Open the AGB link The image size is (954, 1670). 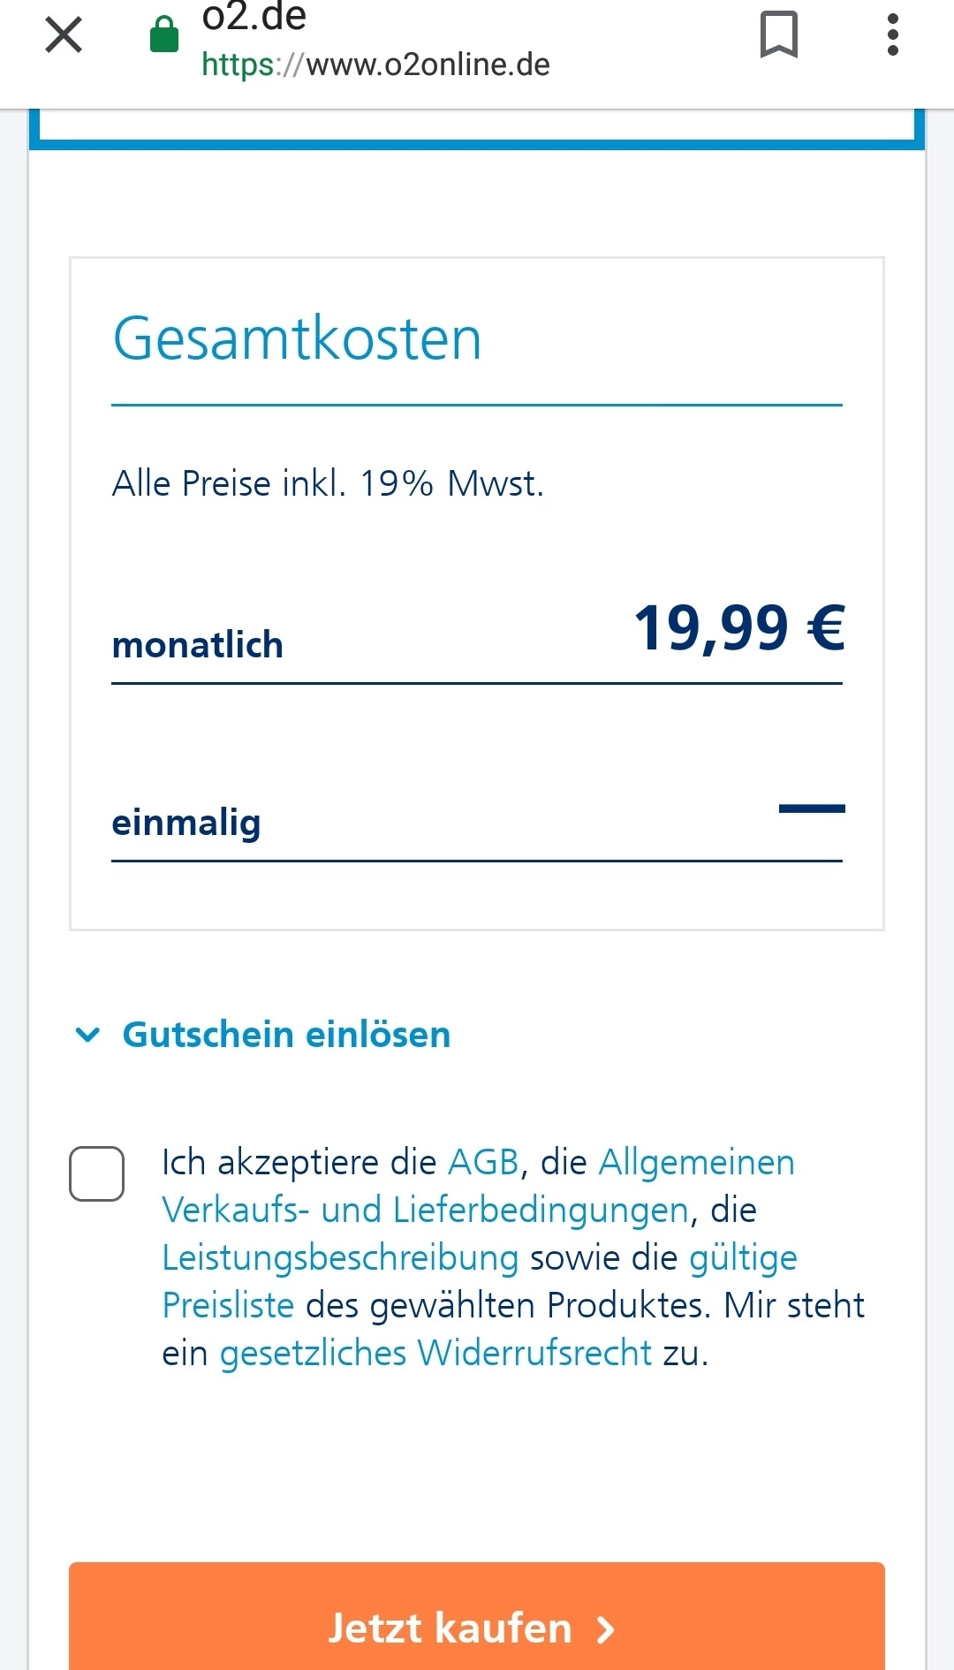click(482, 1163)
